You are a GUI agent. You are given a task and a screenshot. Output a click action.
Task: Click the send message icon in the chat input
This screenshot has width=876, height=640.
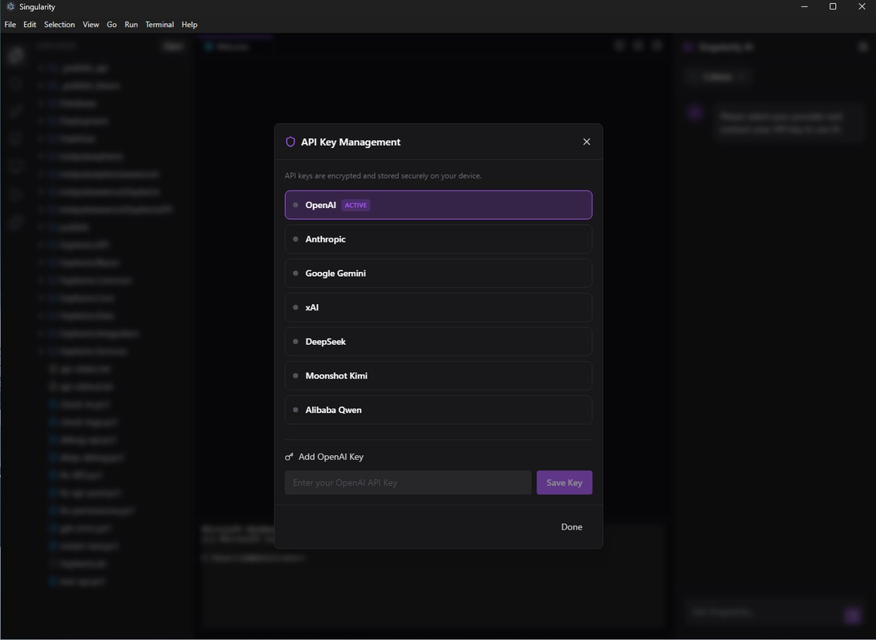click(852, 615)
